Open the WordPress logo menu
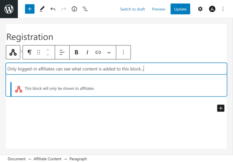This screenshot has width=233, height=162. [9, 9]
